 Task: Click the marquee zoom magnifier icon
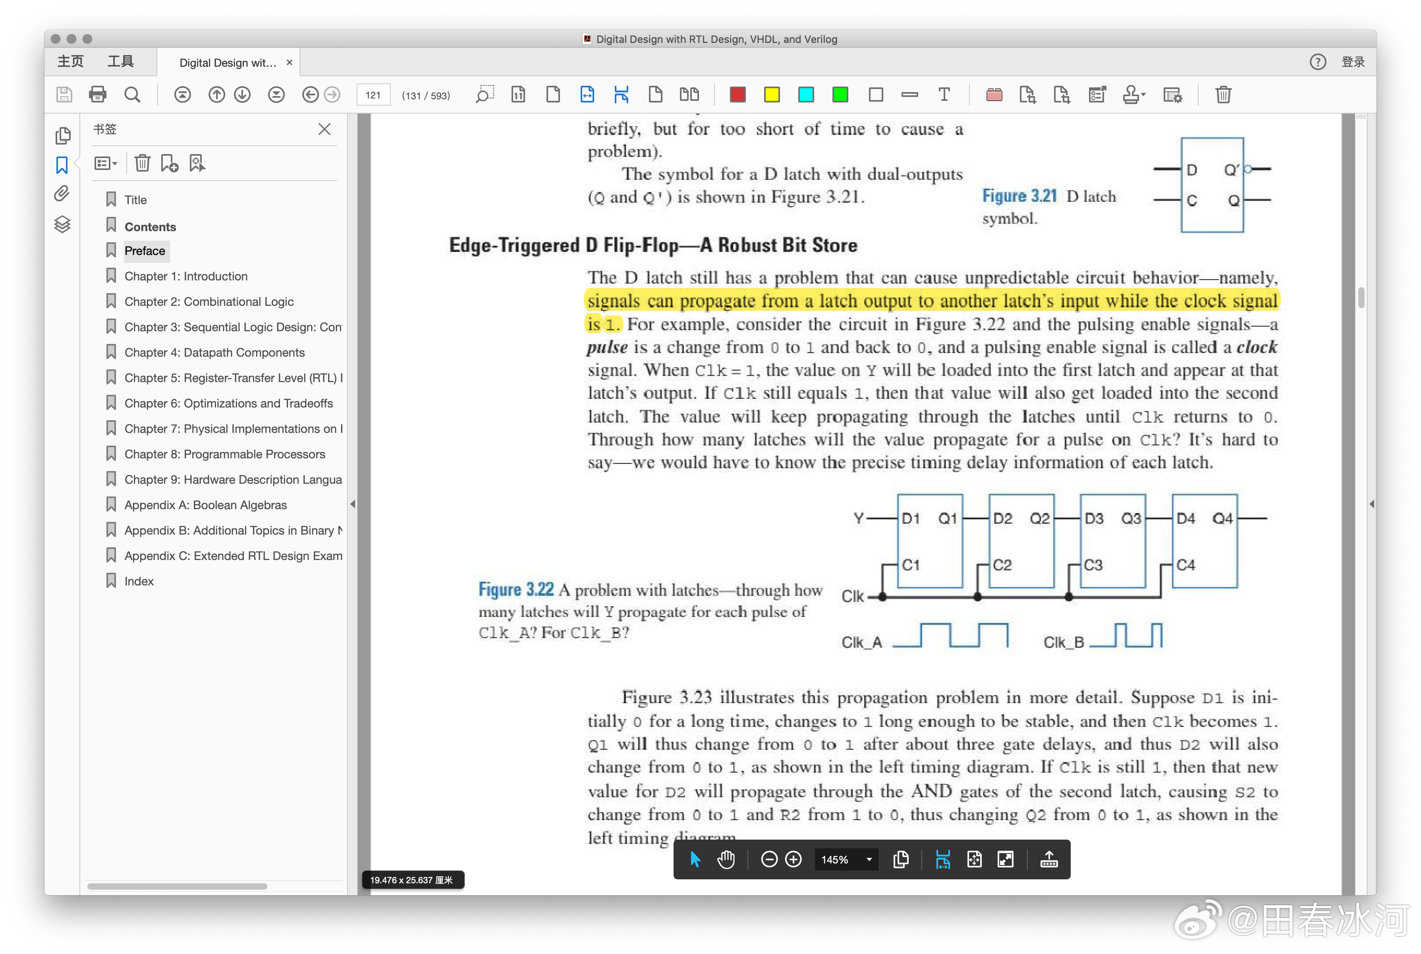tap(484, 95)
